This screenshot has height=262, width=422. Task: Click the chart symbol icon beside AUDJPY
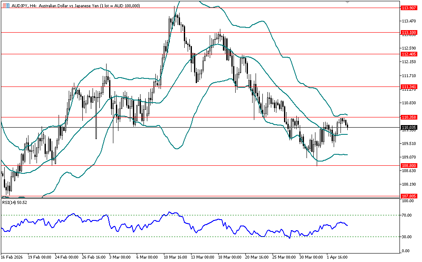pos(6,6)
